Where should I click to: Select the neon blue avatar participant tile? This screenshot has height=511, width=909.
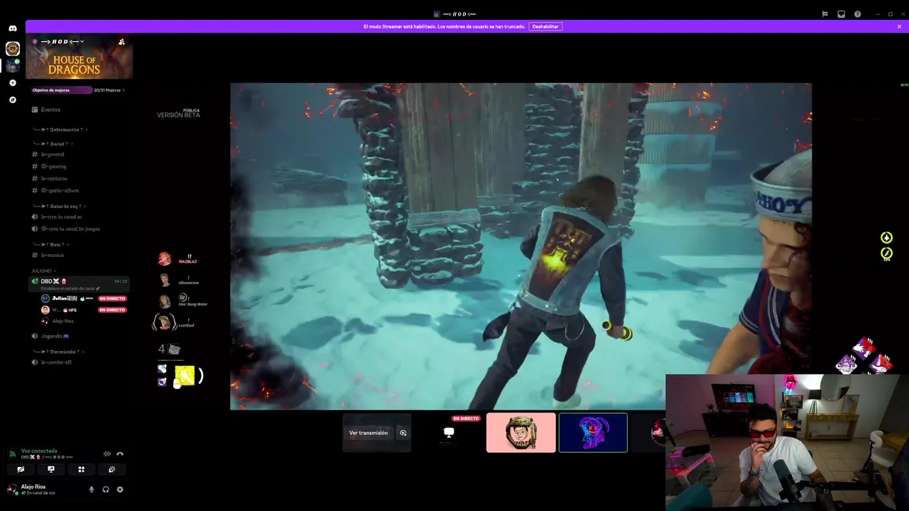(x=593, y=432)
